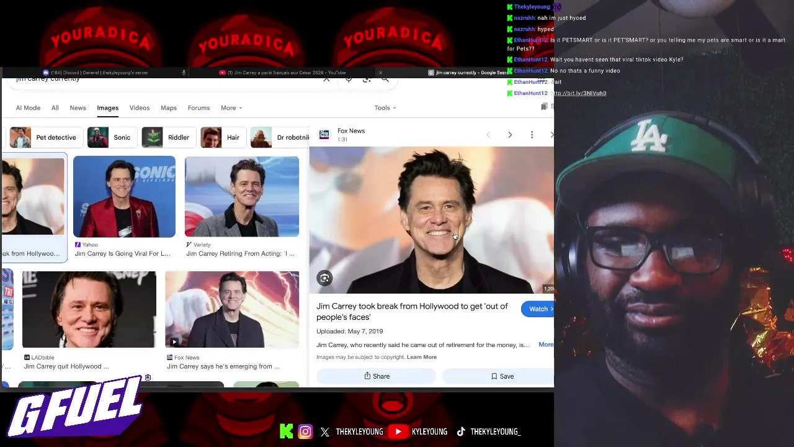
Task: Click the magnifier search icon in search bar
Action: coord(385,79)
